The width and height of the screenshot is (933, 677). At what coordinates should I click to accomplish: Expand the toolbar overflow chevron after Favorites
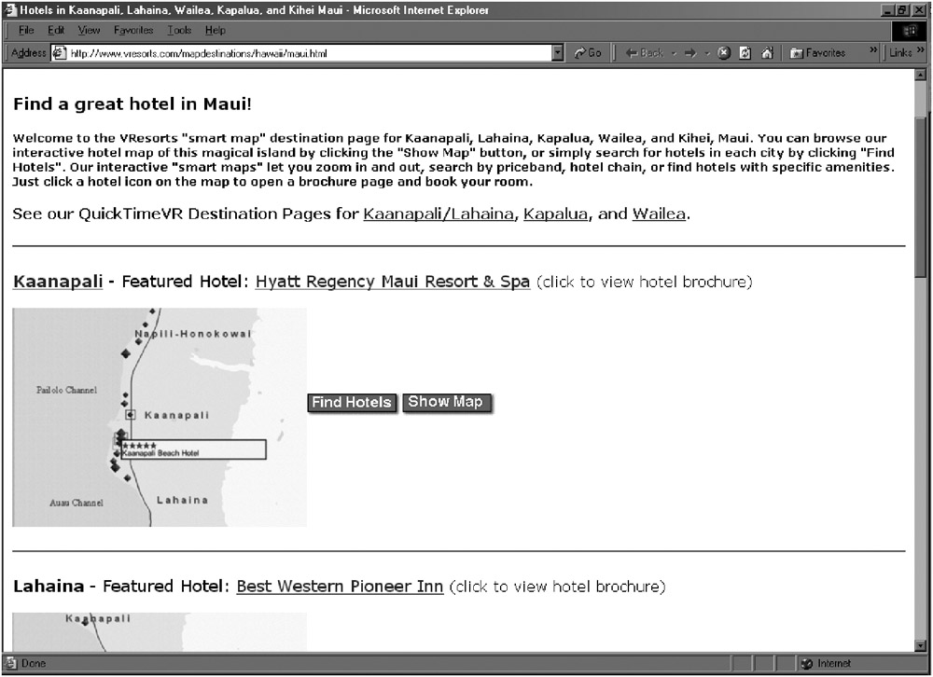coord(873,50)
